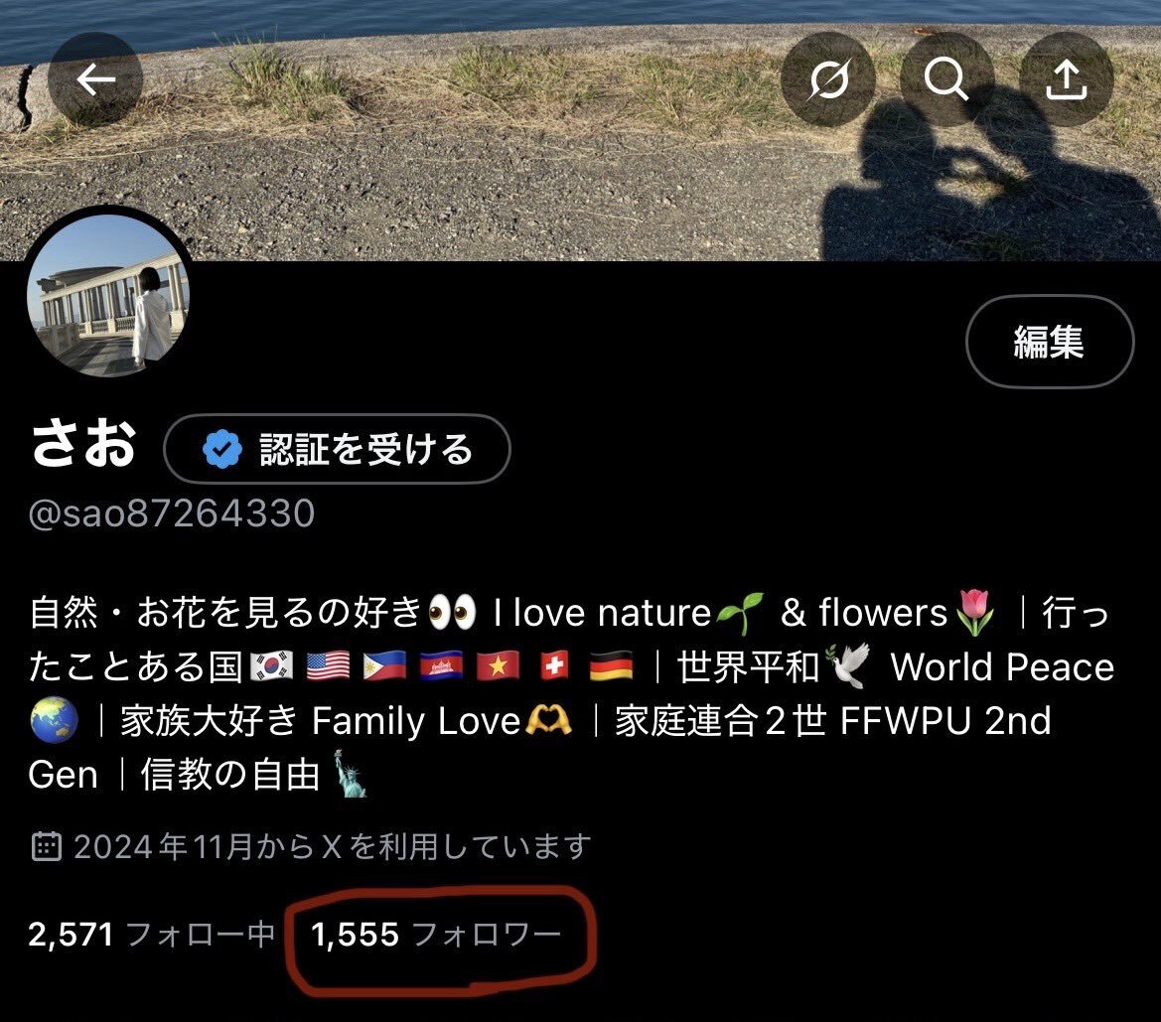Screen dimensions: 1161x1022
Task: Click the Statue of Liberty emoji
Action: 349,774
